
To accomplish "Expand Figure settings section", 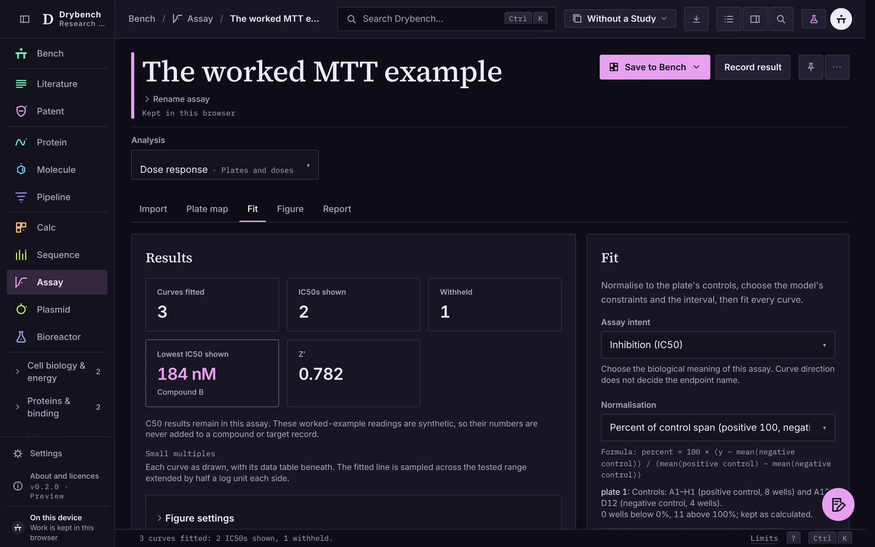I will click(x=196, y=518).
